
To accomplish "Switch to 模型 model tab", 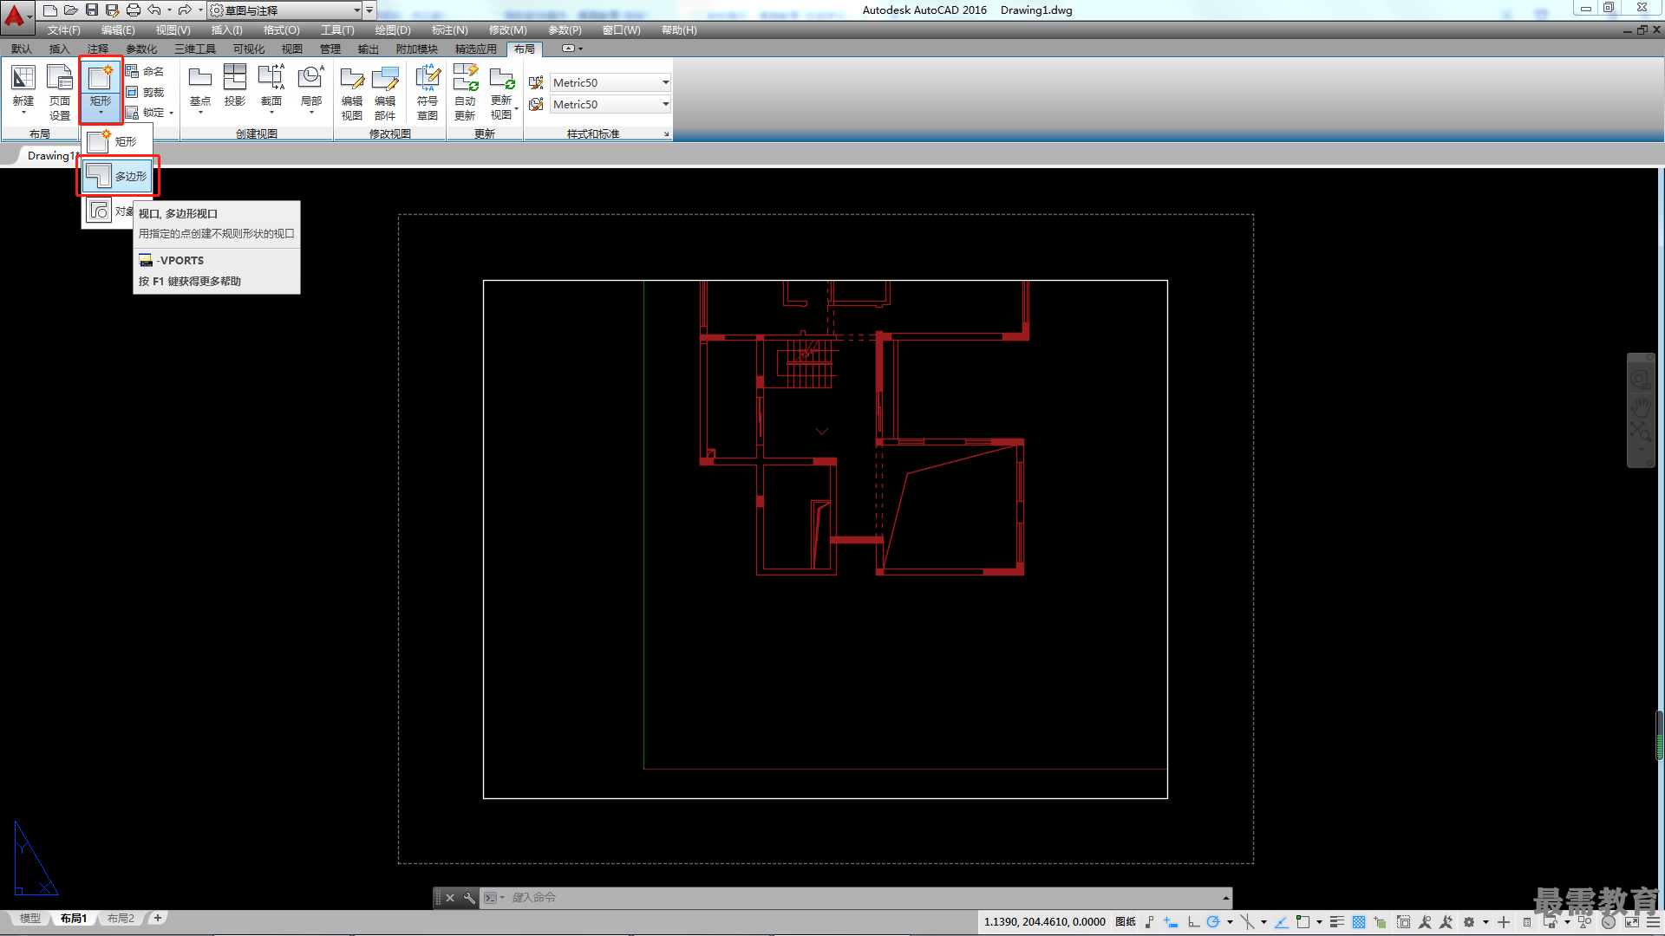I will tap(29, 919).
